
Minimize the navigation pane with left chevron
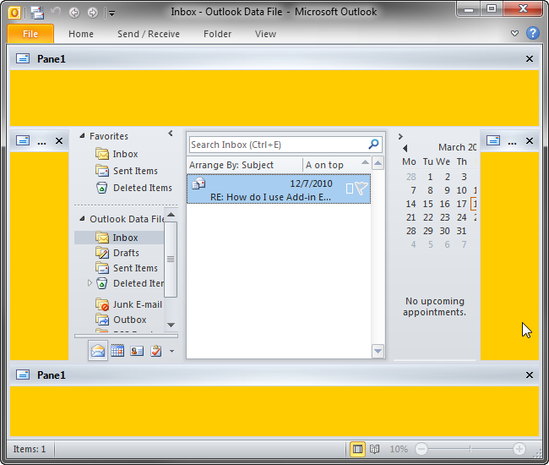click(171, 134)
